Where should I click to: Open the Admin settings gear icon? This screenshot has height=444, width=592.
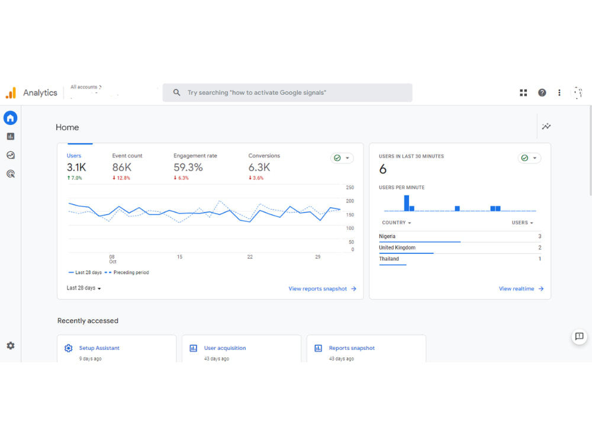10,345
